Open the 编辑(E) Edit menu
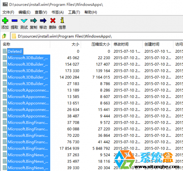The image size is (183, 171). (x=24, y=12)
